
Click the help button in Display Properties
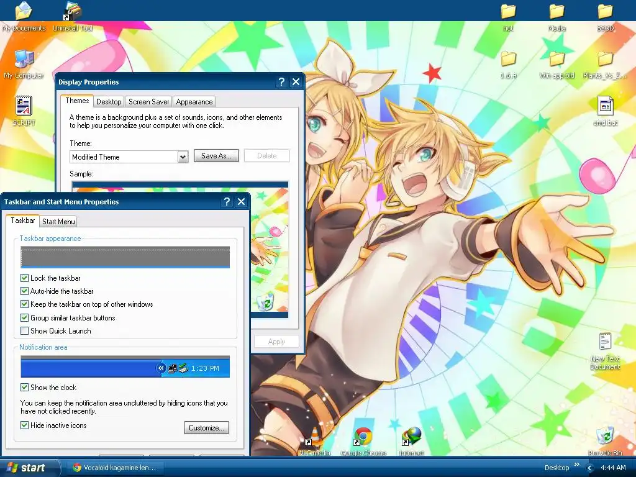tap(281, 82)
